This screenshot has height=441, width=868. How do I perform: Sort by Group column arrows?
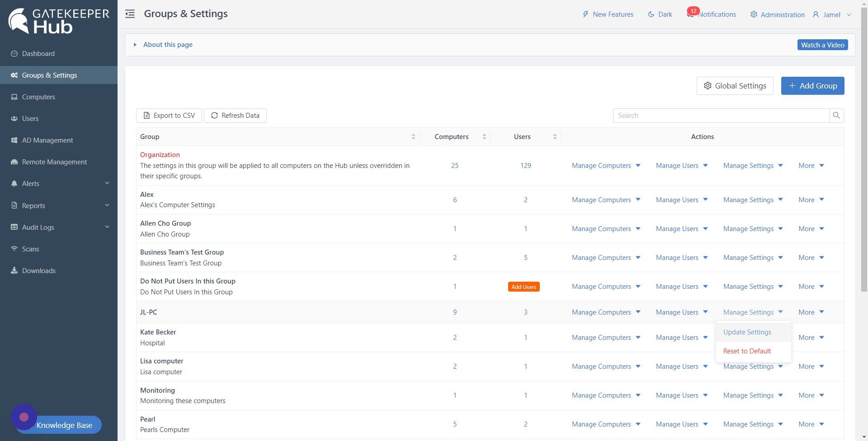click(x=413, y=137)
